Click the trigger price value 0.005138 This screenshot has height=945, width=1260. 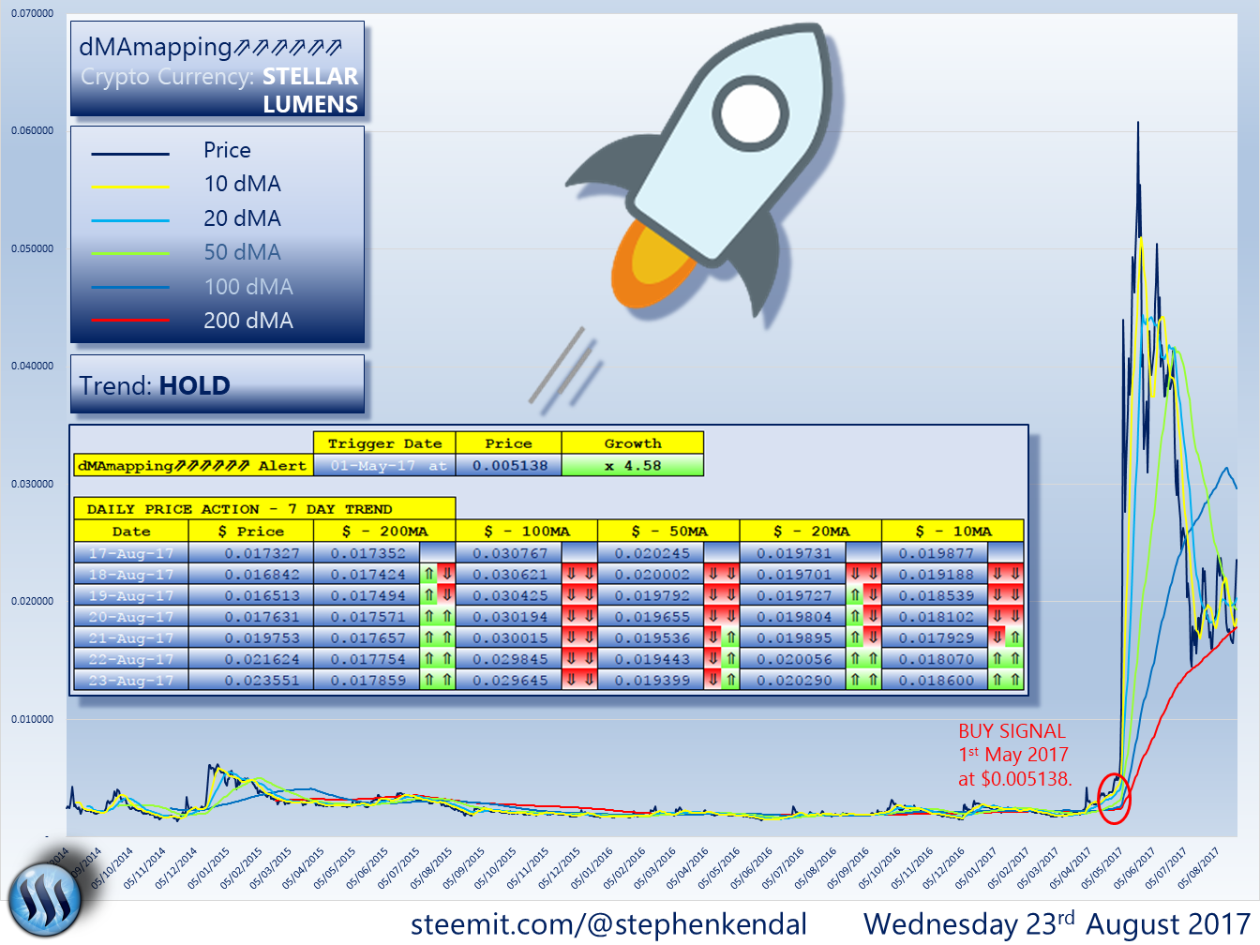click(x=509, y=466)
